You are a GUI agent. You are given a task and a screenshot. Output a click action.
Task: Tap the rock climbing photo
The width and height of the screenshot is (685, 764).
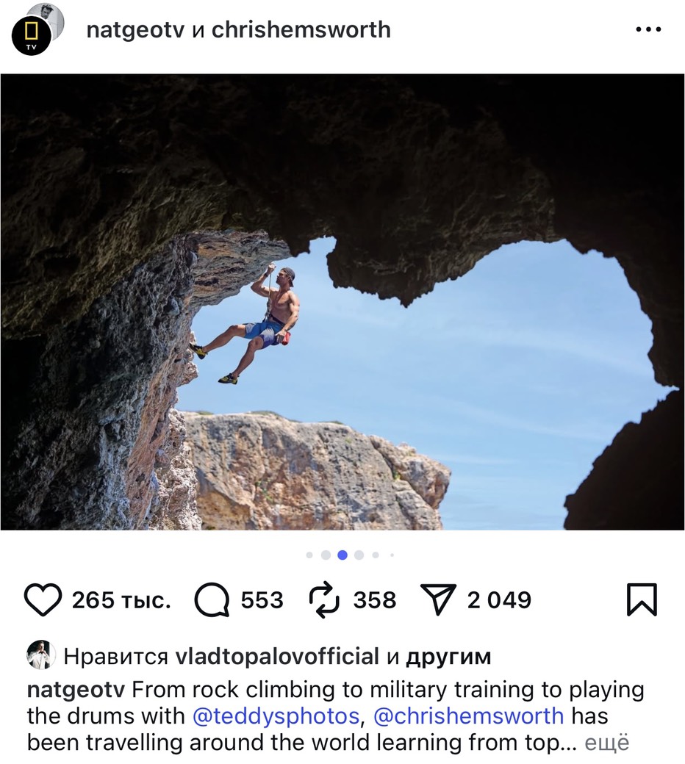[342, 301]
